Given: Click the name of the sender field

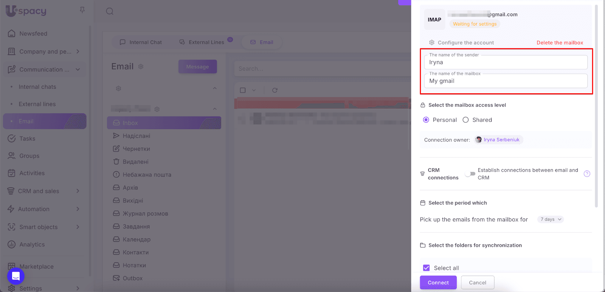Looking at the screenshot, I should click(506, 63).
